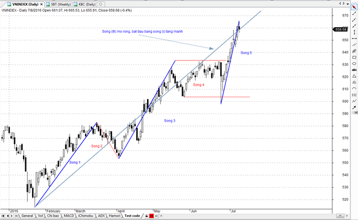Go to the first sheet tab
Viewport: 358px width, 221px height.
[3, 216]
